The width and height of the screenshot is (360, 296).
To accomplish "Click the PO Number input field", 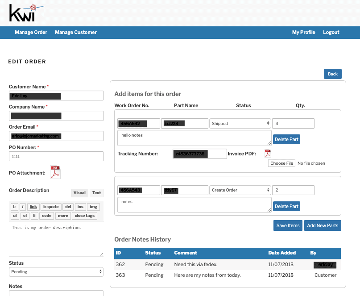I will pos(56,157).
